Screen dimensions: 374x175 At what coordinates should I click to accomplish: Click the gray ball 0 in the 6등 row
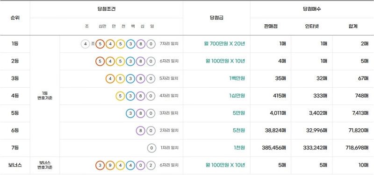pyautogui.click(x=151, y=131)
